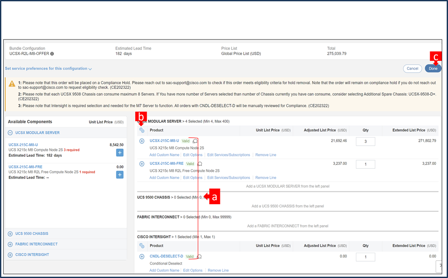Open the selected UCSX-215C-M8-U product link

coord(164,141)
